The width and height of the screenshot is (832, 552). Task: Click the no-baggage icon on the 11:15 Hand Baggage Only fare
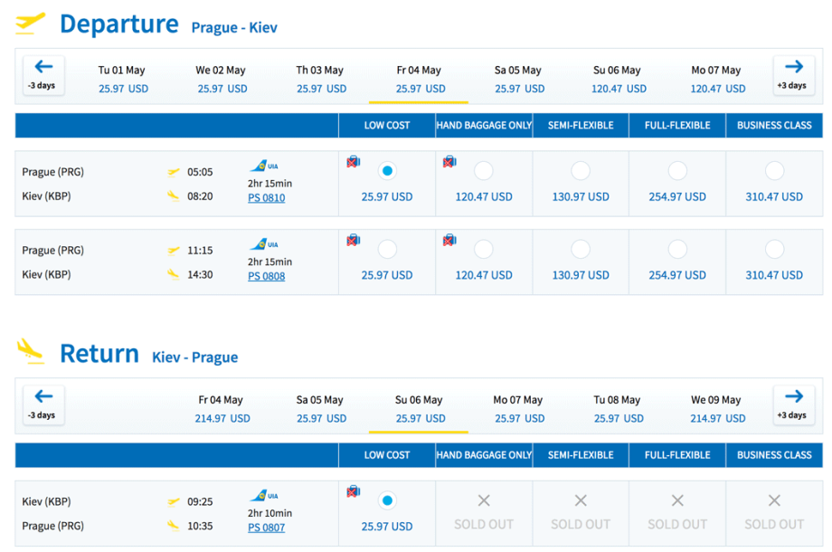449,241
